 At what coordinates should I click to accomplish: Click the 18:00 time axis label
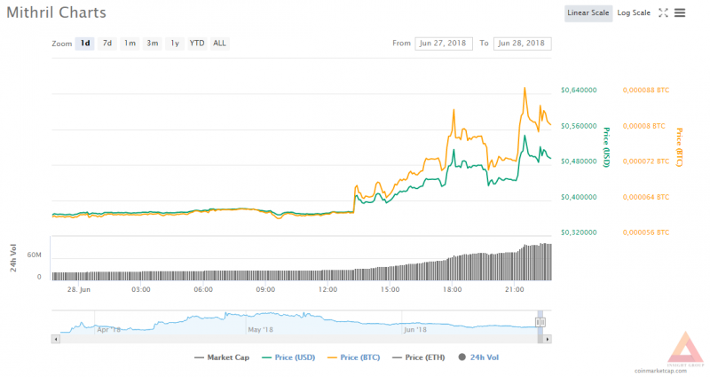point(452,290)
